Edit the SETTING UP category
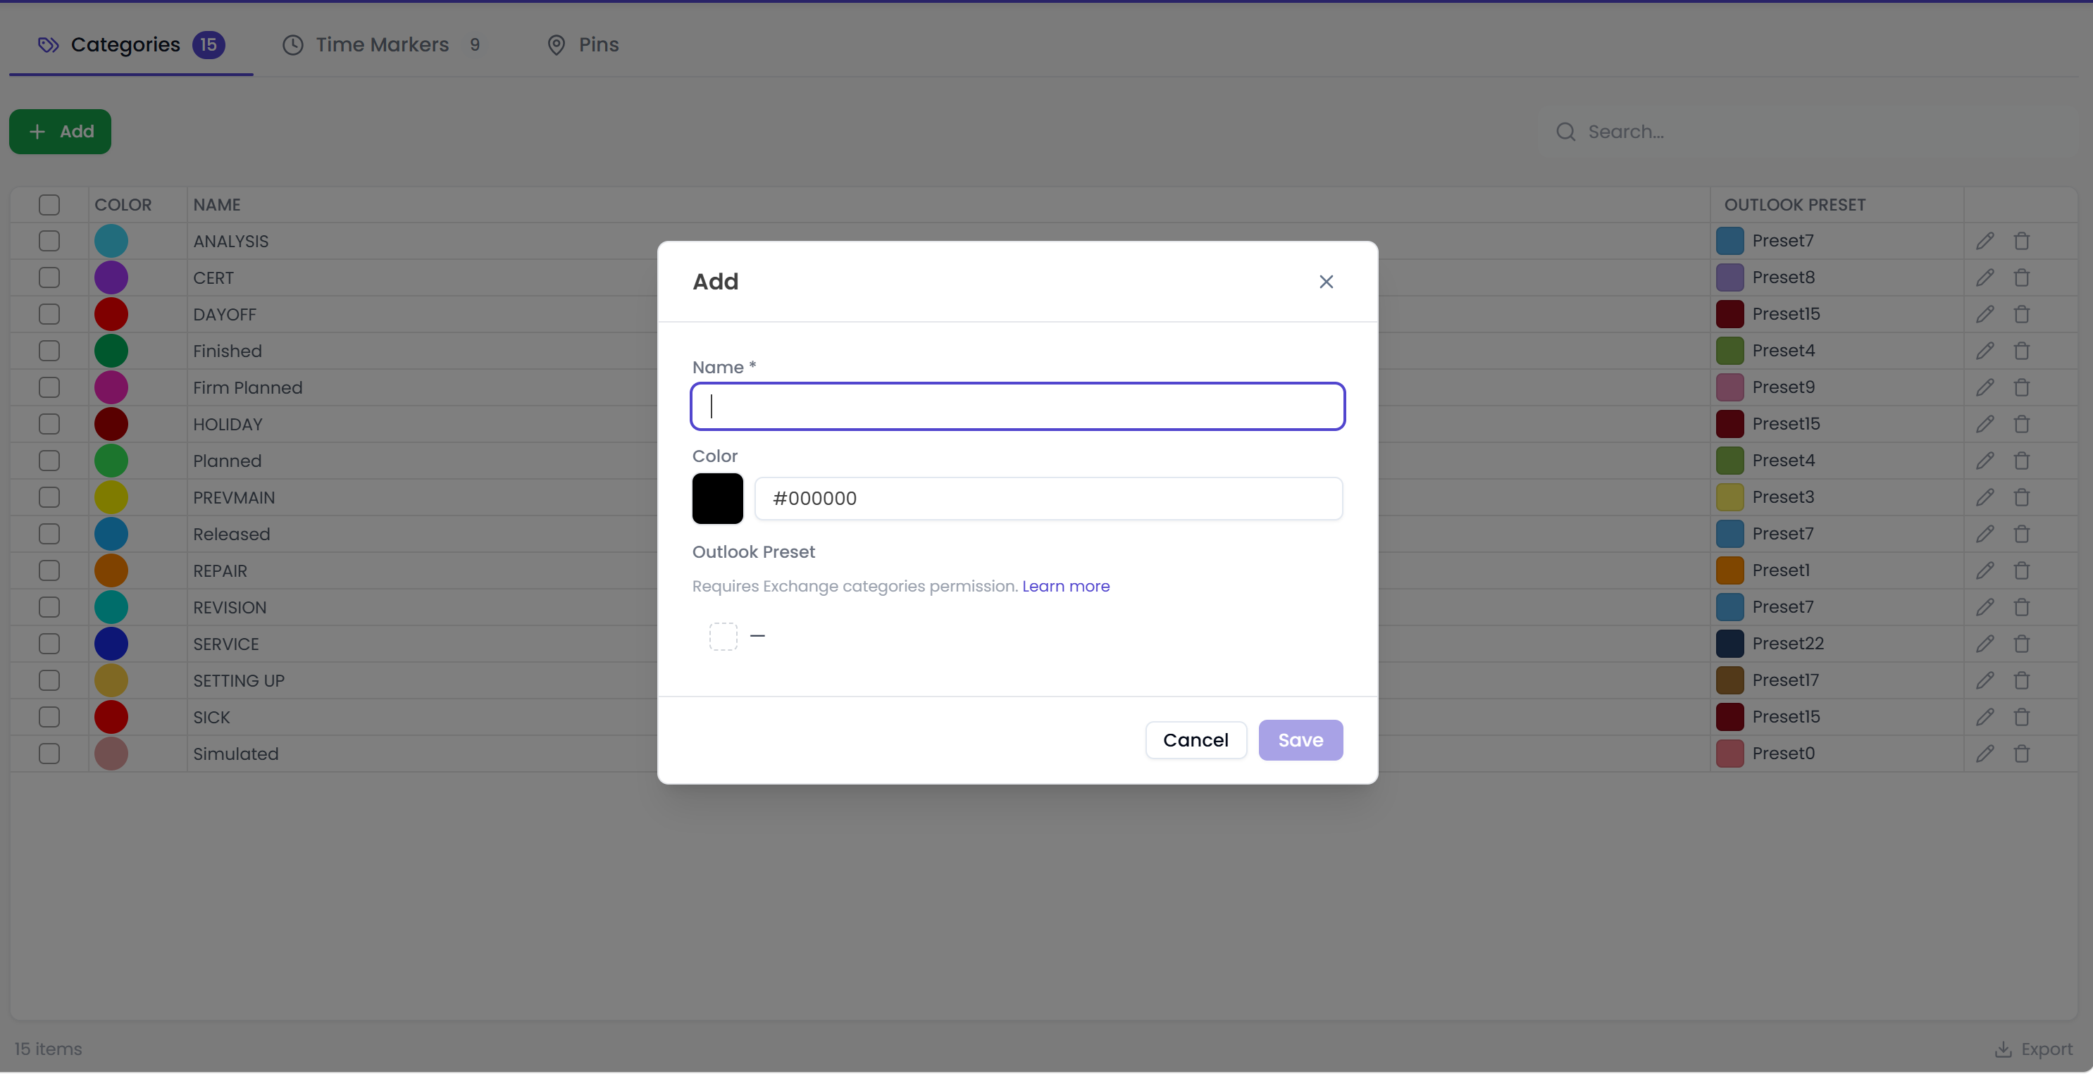This screenshot has width=2093, height=1074. pyautogui.click(x=1984, y=680)
